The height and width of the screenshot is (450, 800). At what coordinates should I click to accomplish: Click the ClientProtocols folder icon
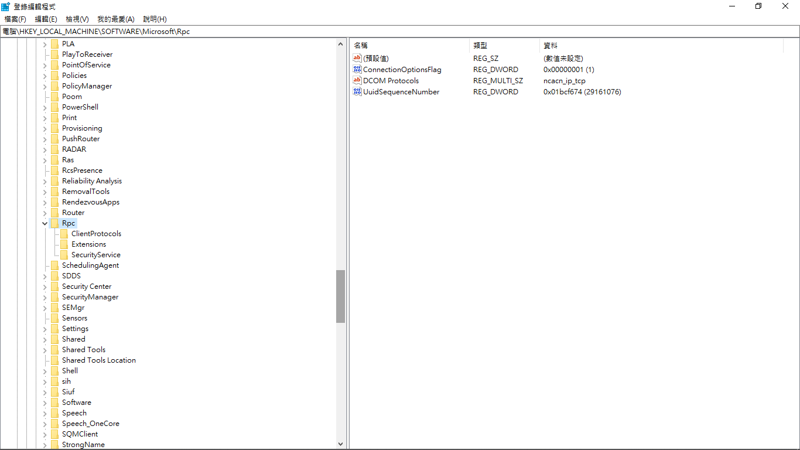click(64, 234)
